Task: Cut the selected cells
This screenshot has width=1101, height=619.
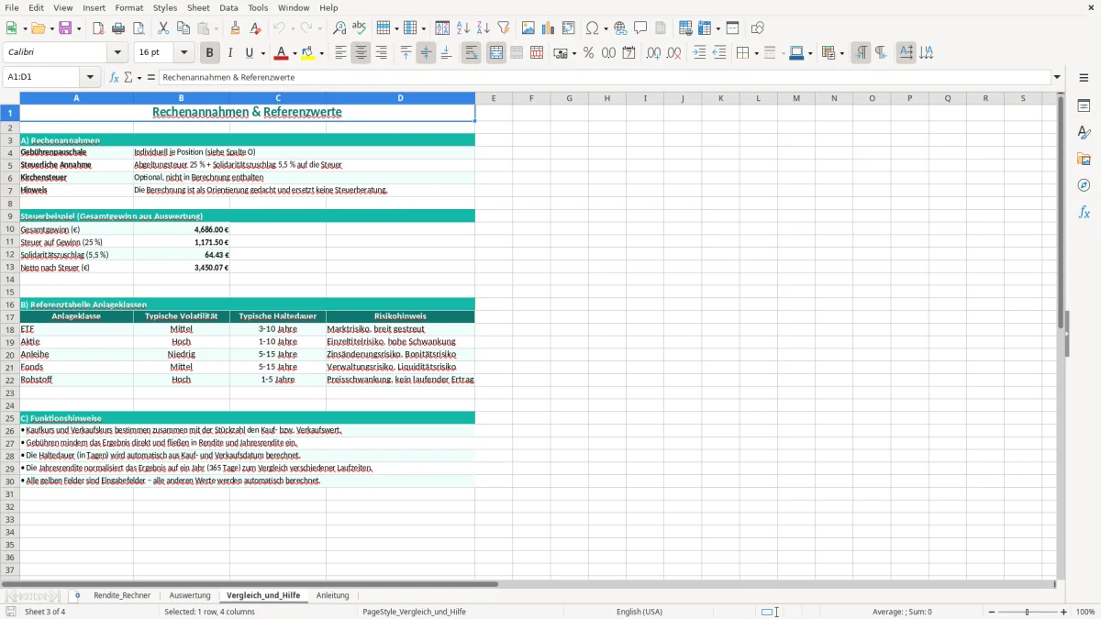Action: pos(162,28)
